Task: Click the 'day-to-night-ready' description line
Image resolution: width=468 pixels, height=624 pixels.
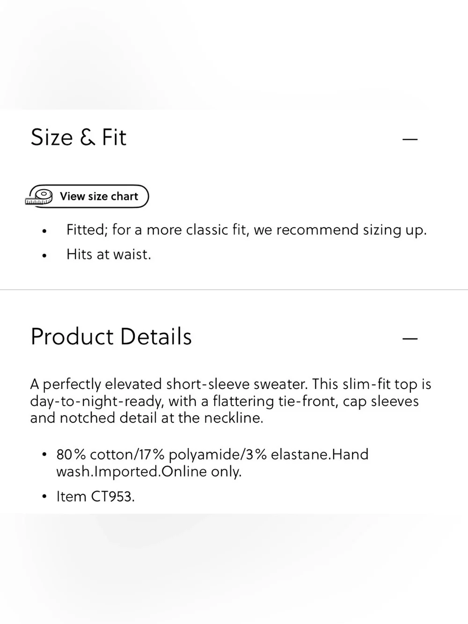Action: [225, 401]
